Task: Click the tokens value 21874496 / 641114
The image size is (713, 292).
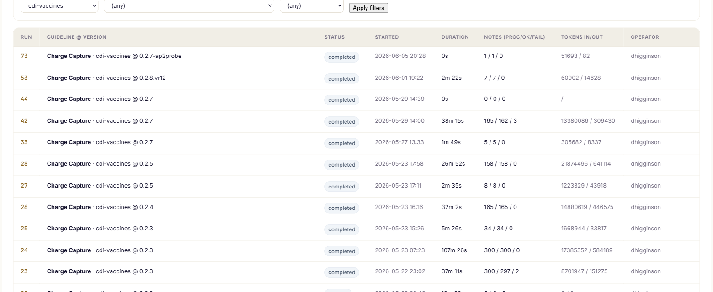Action: coord(586,164)
